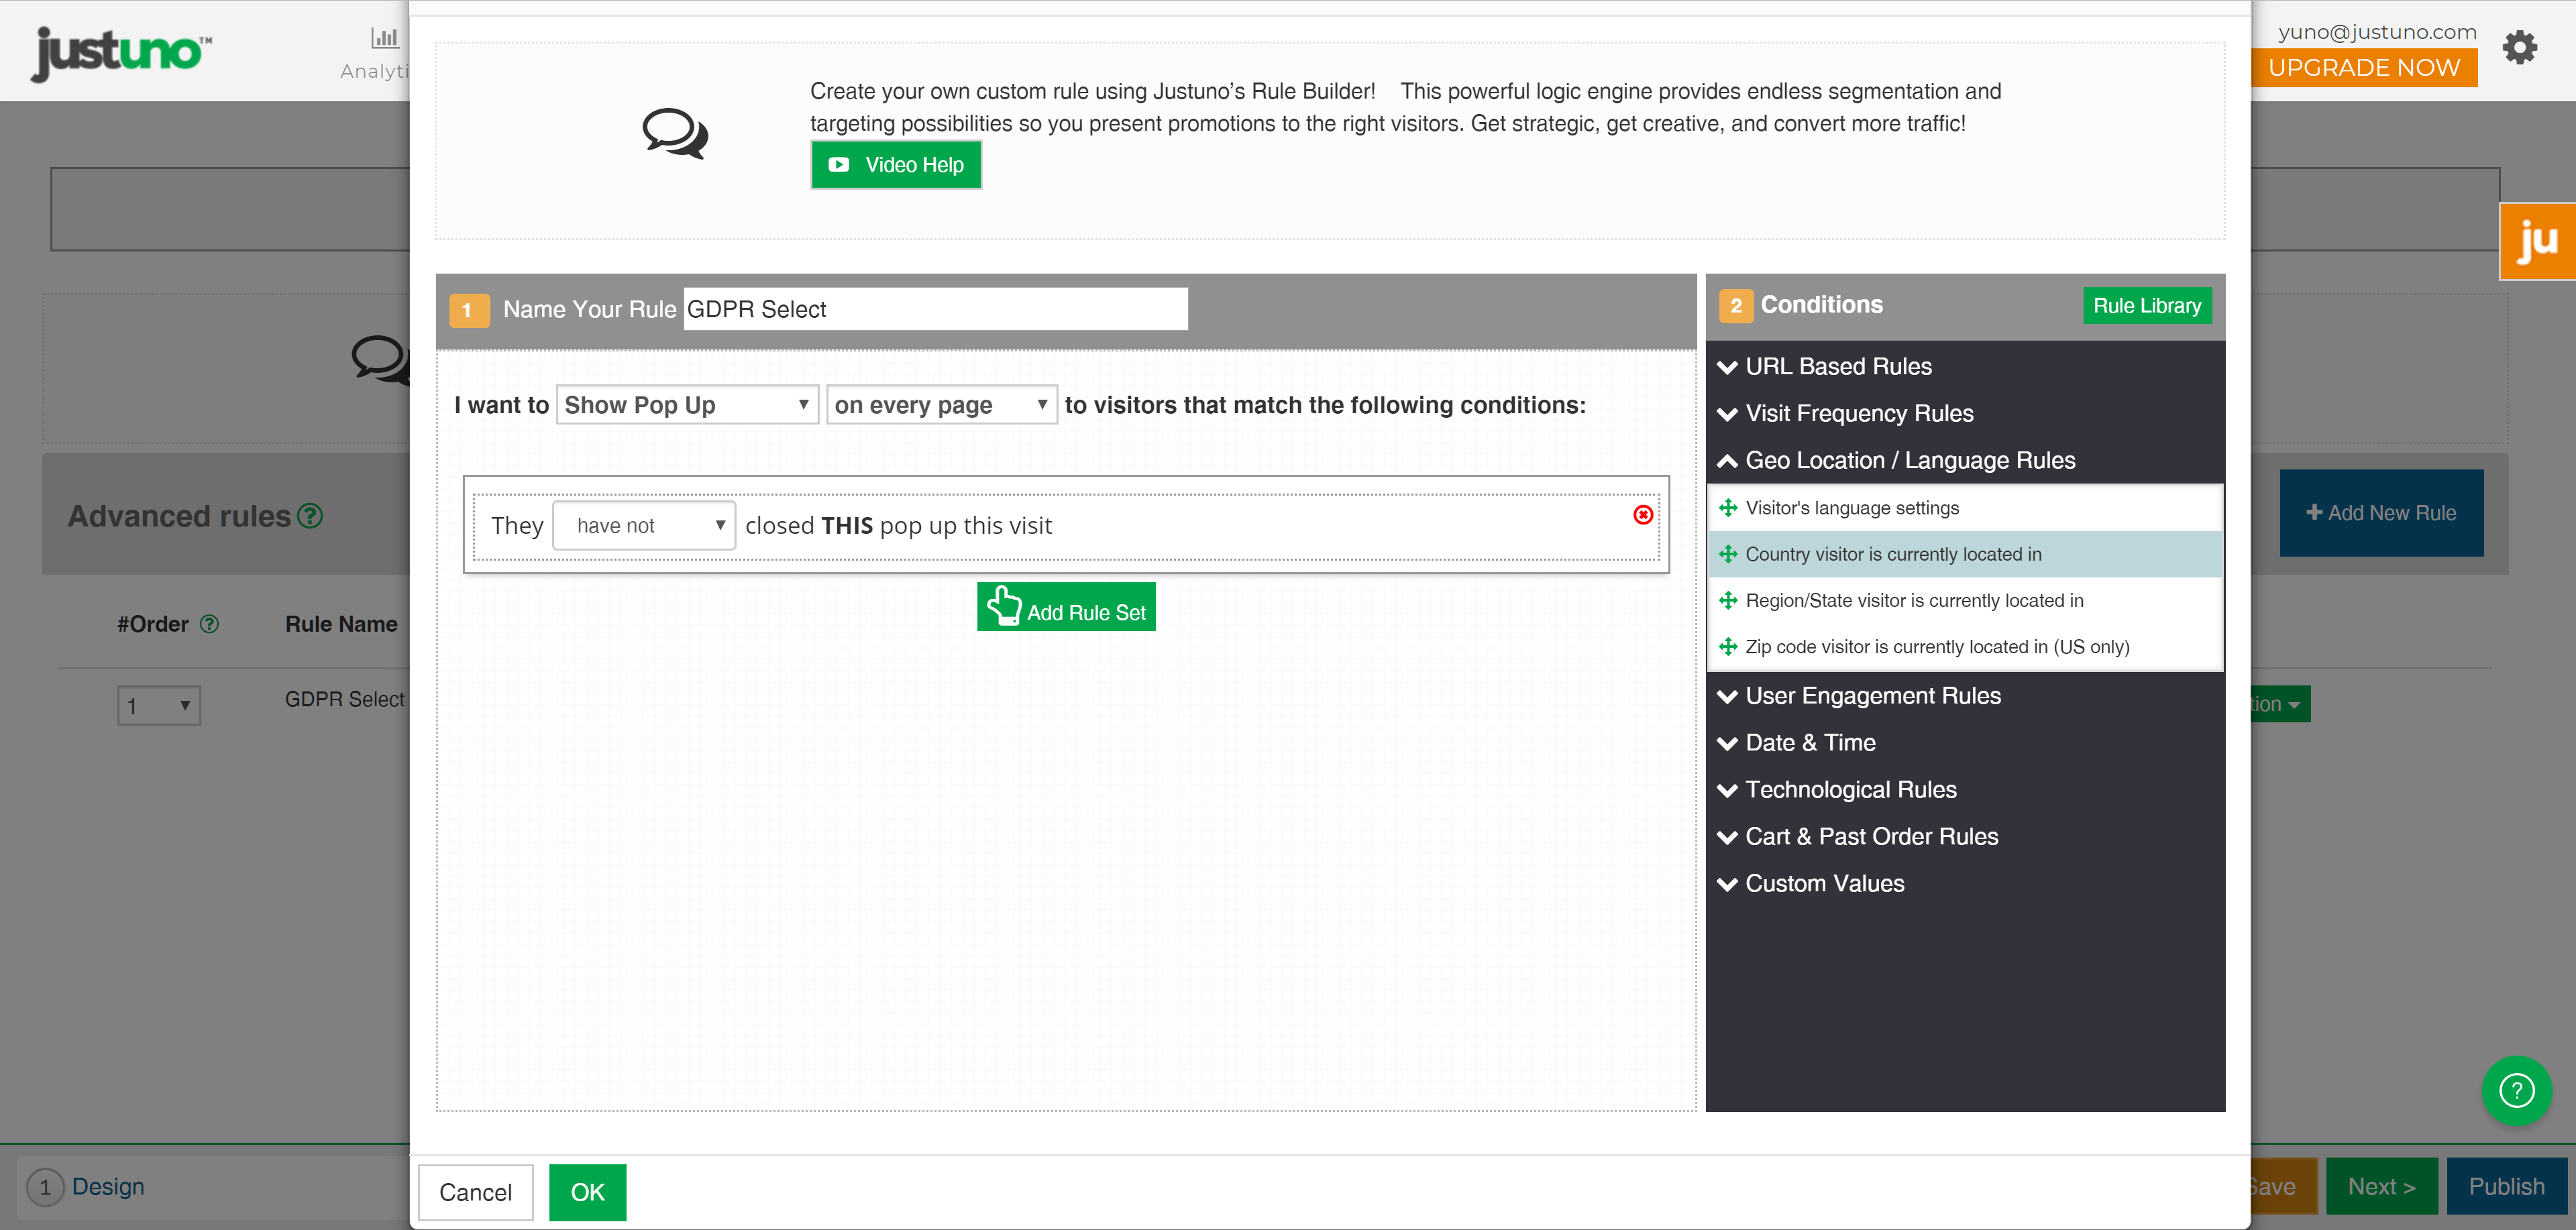
Task: Open the help circle in bottom right
Action: point(2517,1091)
